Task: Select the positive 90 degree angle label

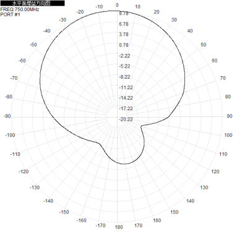Action: pos(230,116)
